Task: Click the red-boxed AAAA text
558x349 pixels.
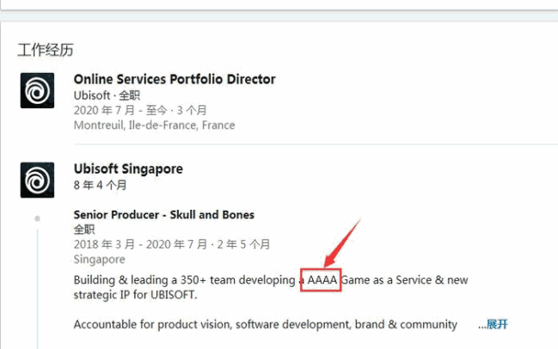Action: [322, 281]
